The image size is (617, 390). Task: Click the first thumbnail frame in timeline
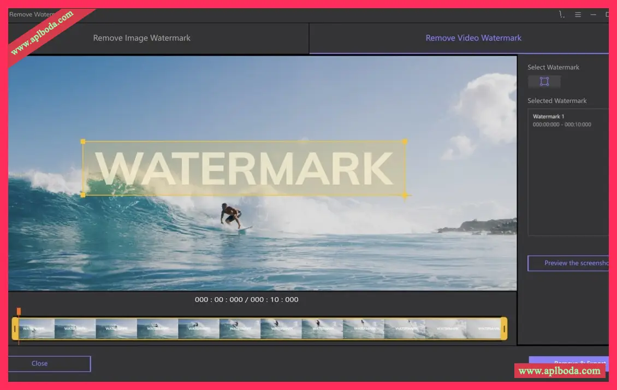[36, 329]
